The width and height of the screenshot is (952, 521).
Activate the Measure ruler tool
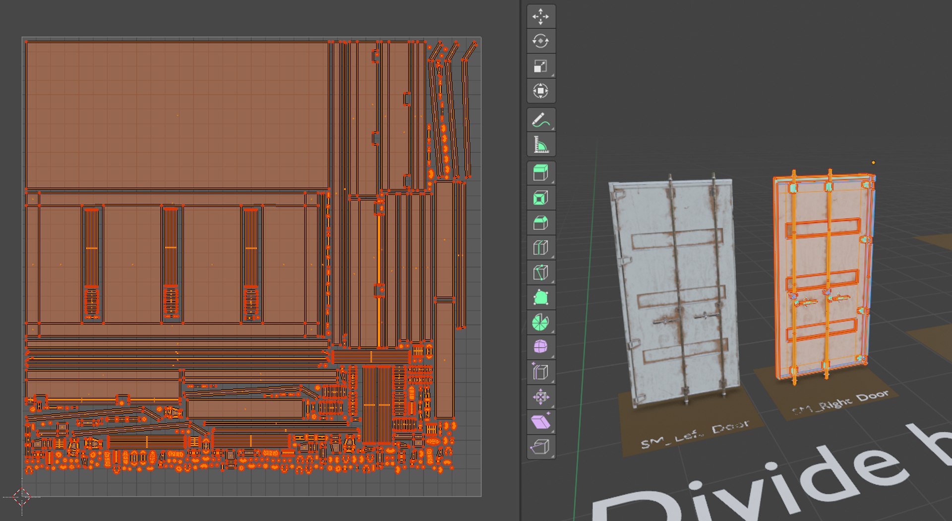[540, 145]
